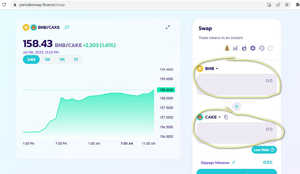
Task: Click the BNB amount input field
Action: [x=236, y=81]
